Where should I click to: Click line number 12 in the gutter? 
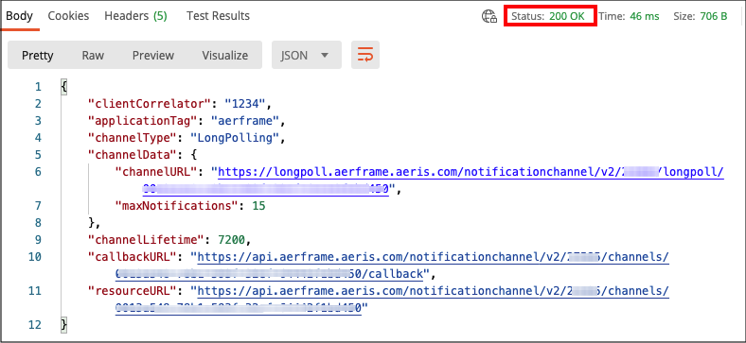pyautogui.click(x=35, y=325)
